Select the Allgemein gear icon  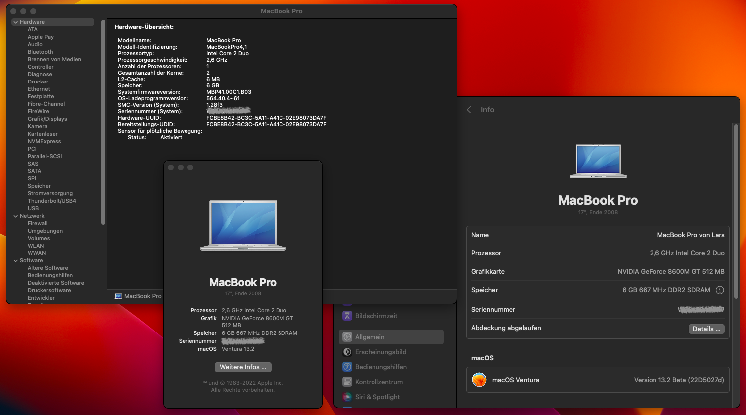coord(347,337)
